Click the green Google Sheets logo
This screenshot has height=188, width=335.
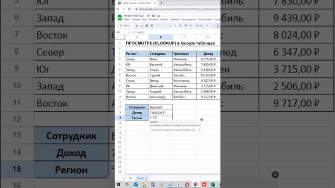(120, 17)
